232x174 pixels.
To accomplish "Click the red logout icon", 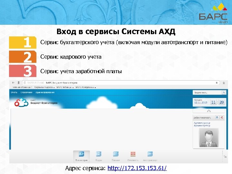I will tap(222, 117).
